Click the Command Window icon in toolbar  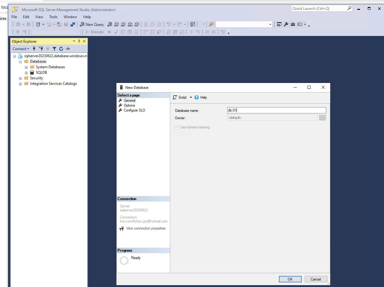tap(300, 24)
